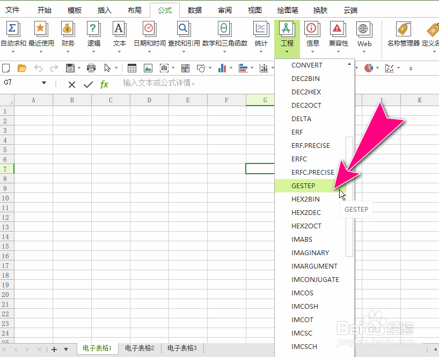The height and width of the screenshot is (357, 439).
Task: Expand the cursor tool dropdown arrow
Action: coord(116,68)
